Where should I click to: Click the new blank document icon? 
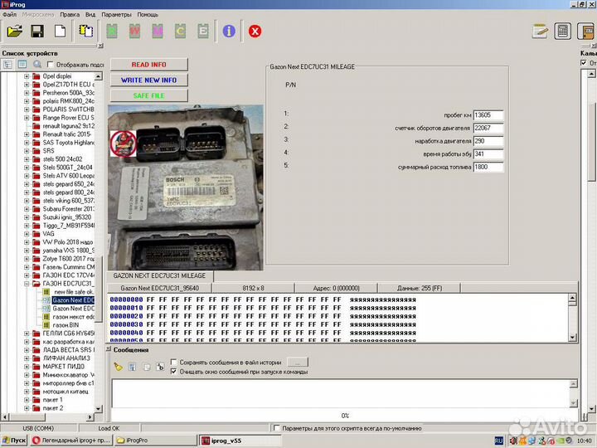[60, 32]
